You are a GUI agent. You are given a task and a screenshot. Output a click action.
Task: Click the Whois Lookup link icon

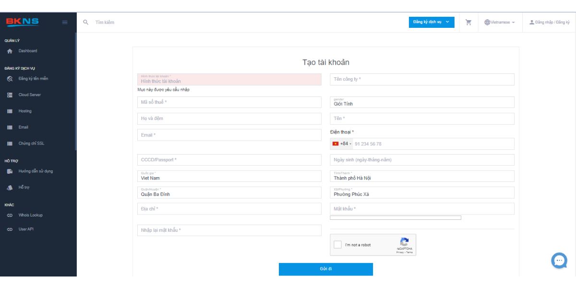click(10, 216)
